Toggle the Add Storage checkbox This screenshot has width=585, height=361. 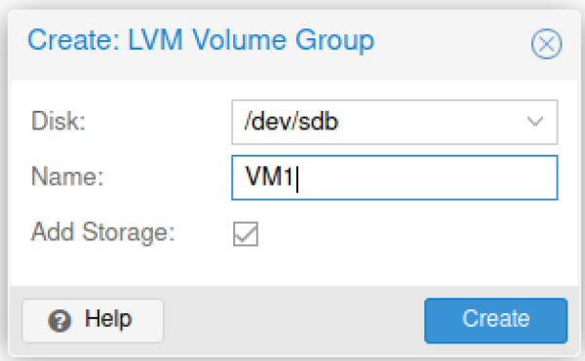coord(246,234)
